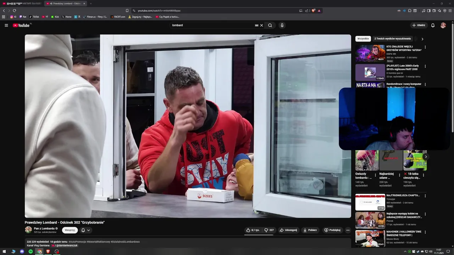454x255 pixels.
Task: Open a new browser tab
Action: 91,4
